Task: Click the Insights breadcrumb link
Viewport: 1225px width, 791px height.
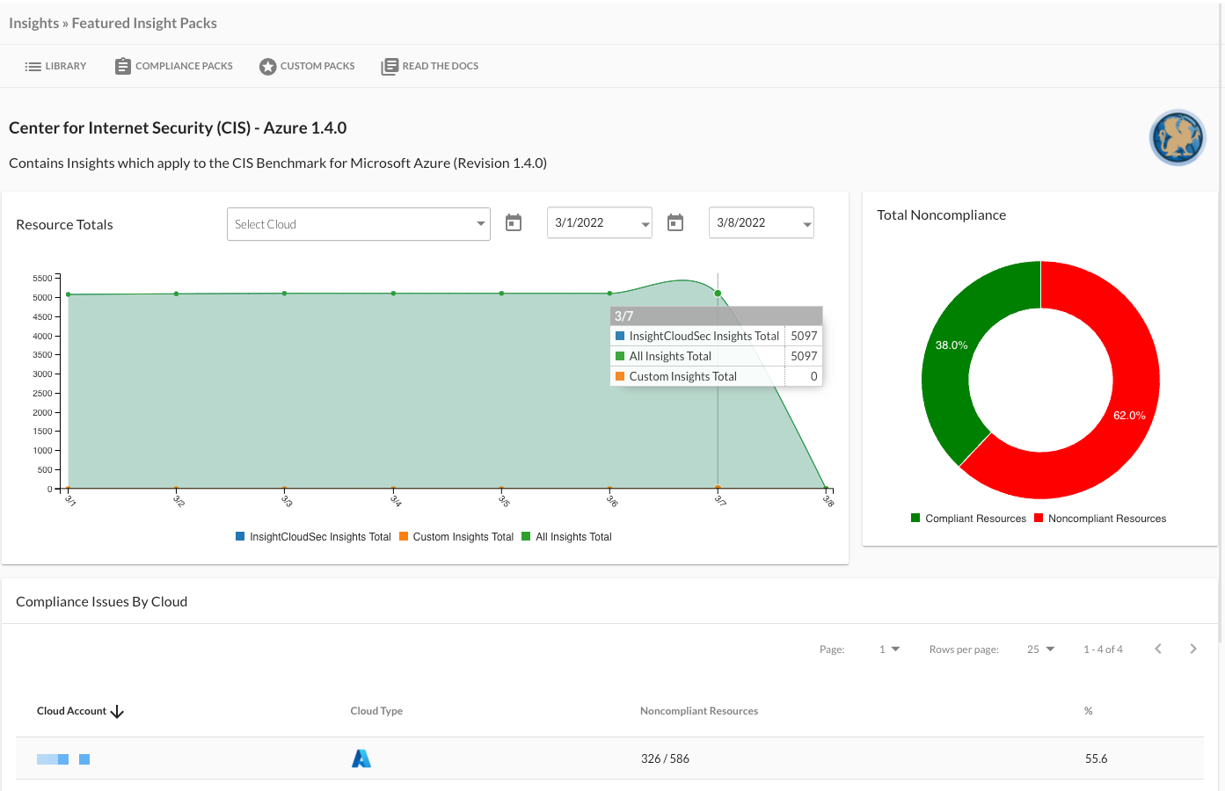Action: 33,24
